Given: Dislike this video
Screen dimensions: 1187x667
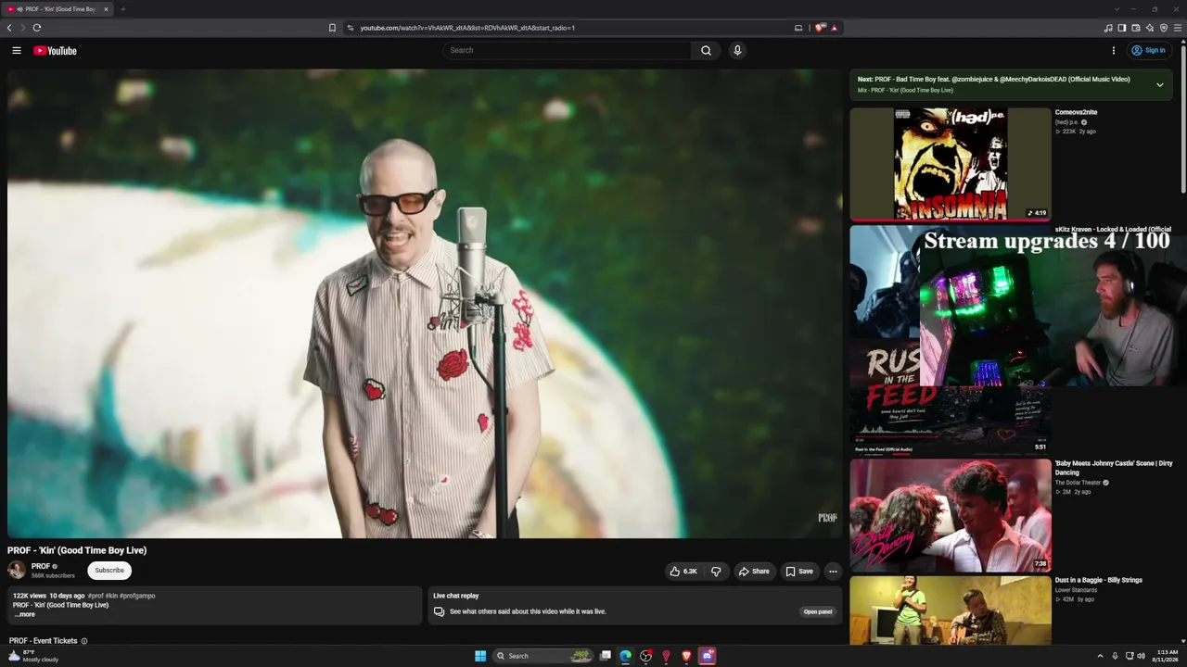Looking at the screenshot, I should 716,572.
